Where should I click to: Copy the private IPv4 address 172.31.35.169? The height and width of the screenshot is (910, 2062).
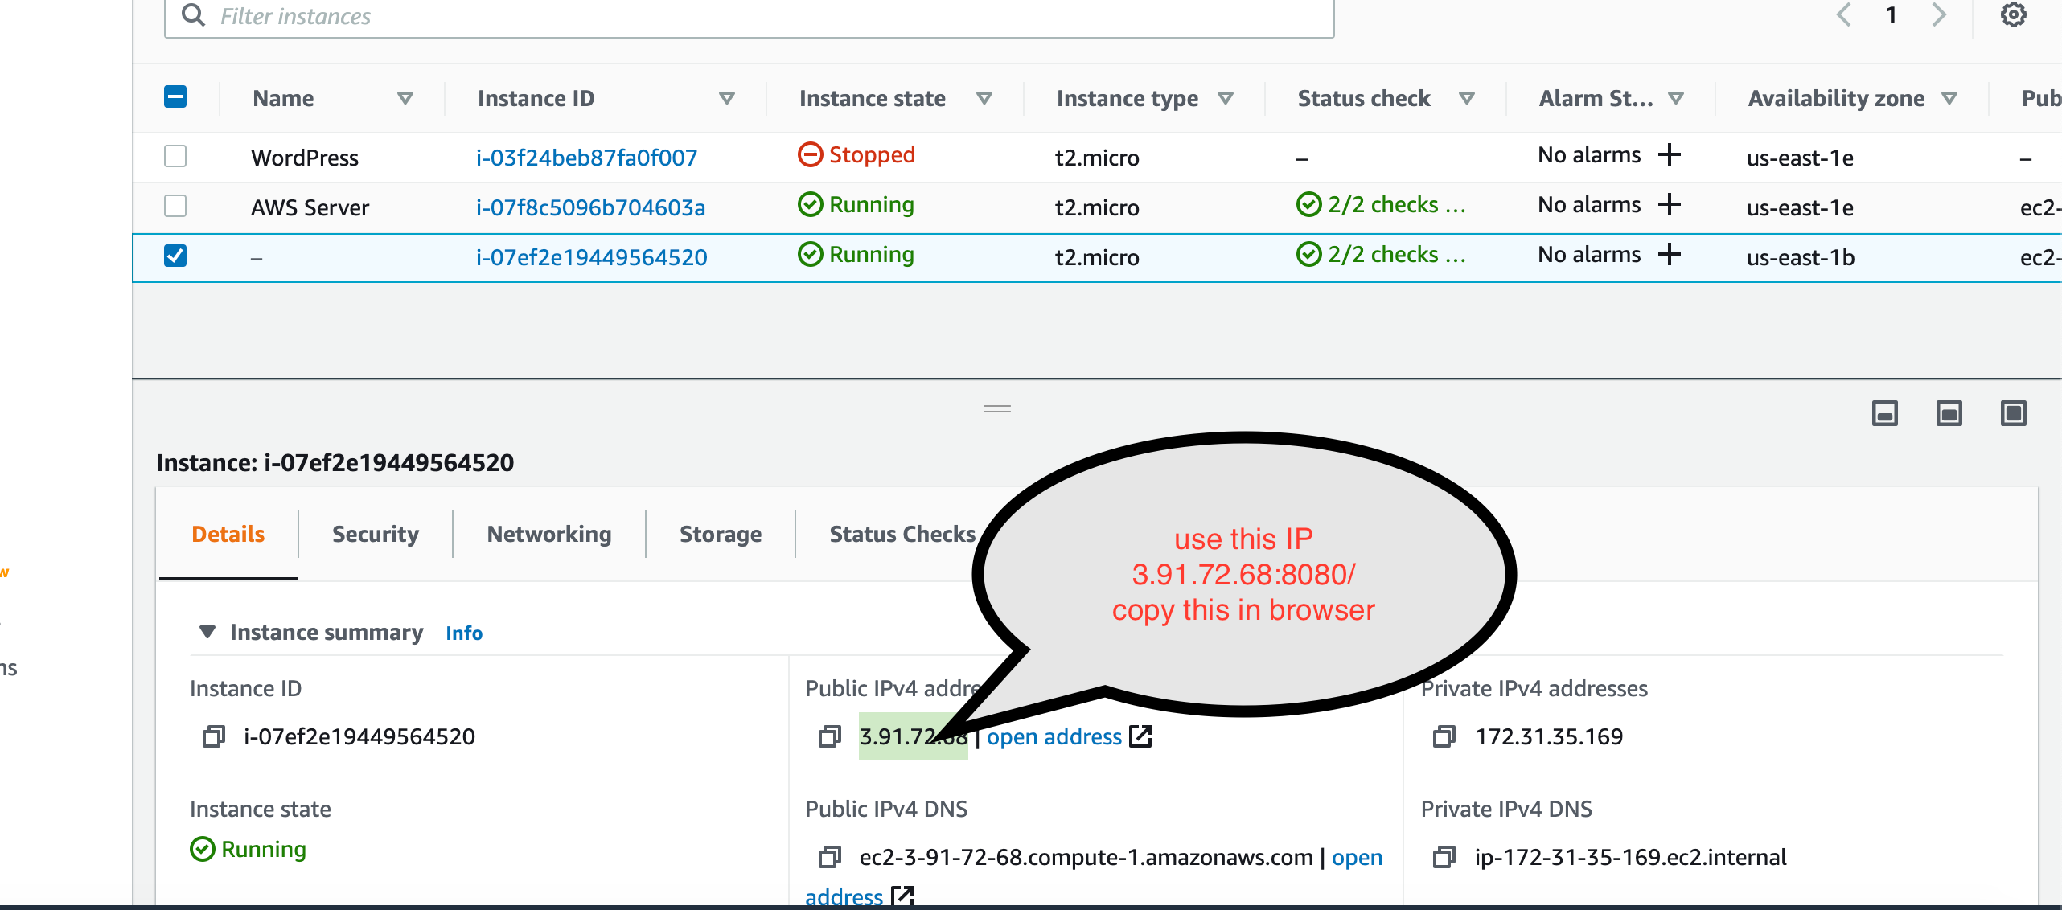tap(1444, 736)
